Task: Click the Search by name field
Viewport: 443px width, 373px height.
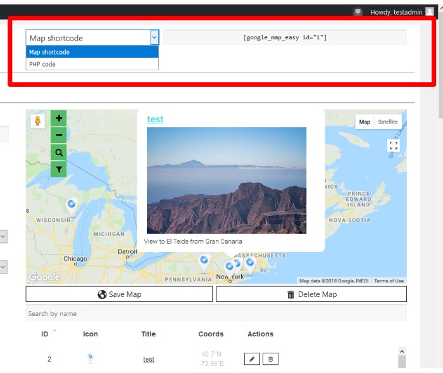Action: pyautogui.click(x=215, y=313)
